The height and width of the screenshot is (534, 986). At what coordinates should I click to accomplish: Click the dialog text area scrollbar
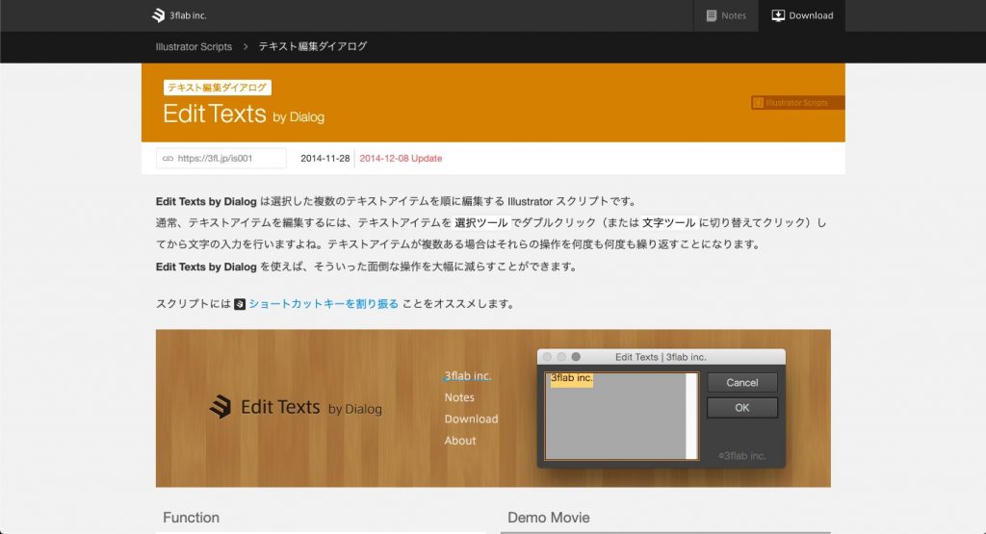coord(691,416)
